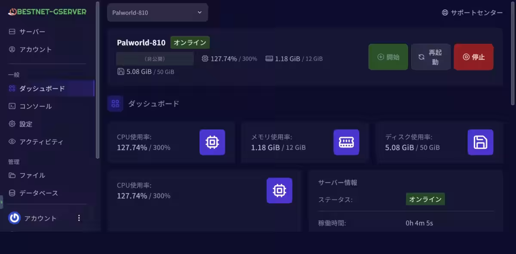Click the 設定 gear icon
Screen dimensions: 516x254
12,124
